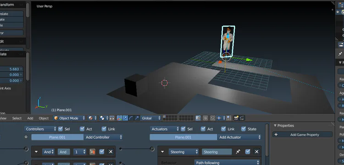
Task: Toggle the snap magnet icon
Action: point(212,118)
